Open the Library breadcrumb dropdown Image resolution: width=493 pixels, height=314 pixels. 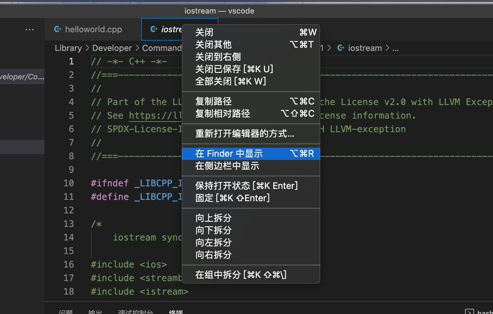[68, 48]
